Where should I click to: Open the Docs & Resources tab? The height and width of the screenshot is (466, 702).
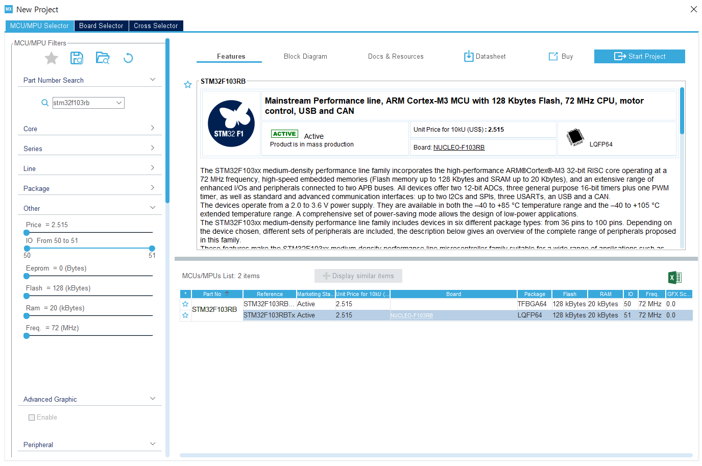[x=396, y=56]
